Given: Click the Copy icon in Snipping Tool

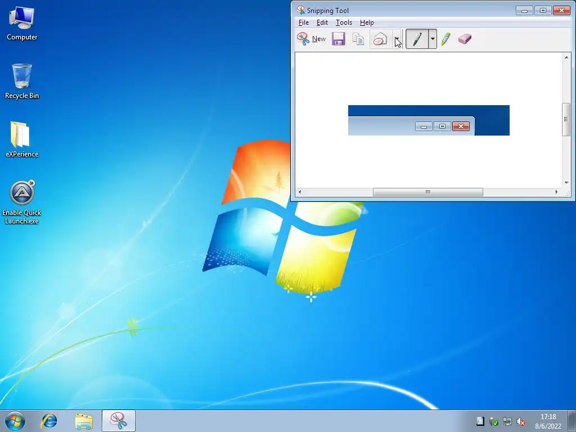Looking at the screenshot, I should 358,39.
